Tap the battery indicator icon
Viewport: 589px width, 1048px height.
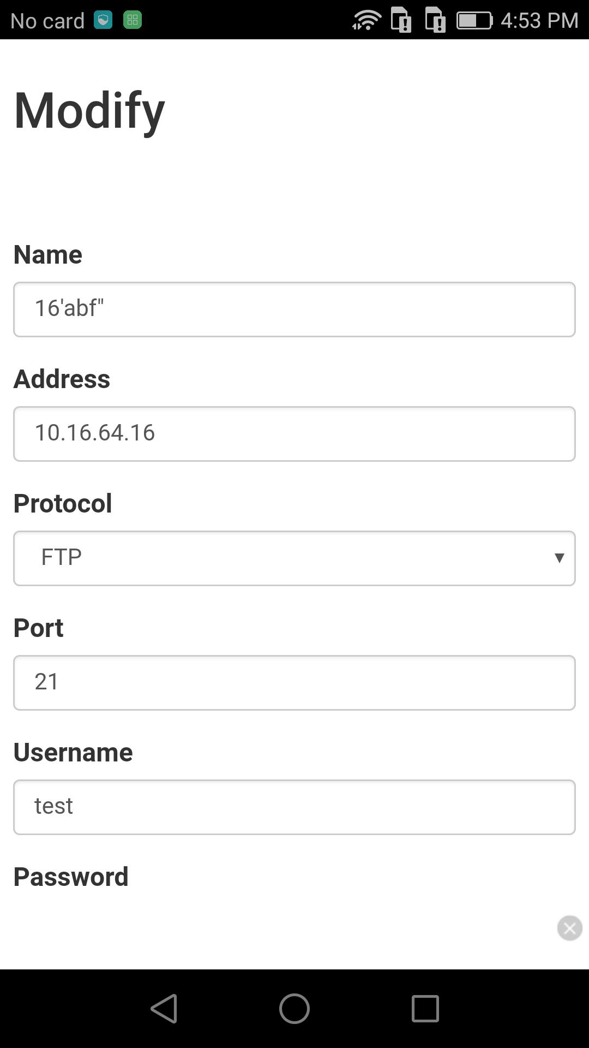pos(474,21)
